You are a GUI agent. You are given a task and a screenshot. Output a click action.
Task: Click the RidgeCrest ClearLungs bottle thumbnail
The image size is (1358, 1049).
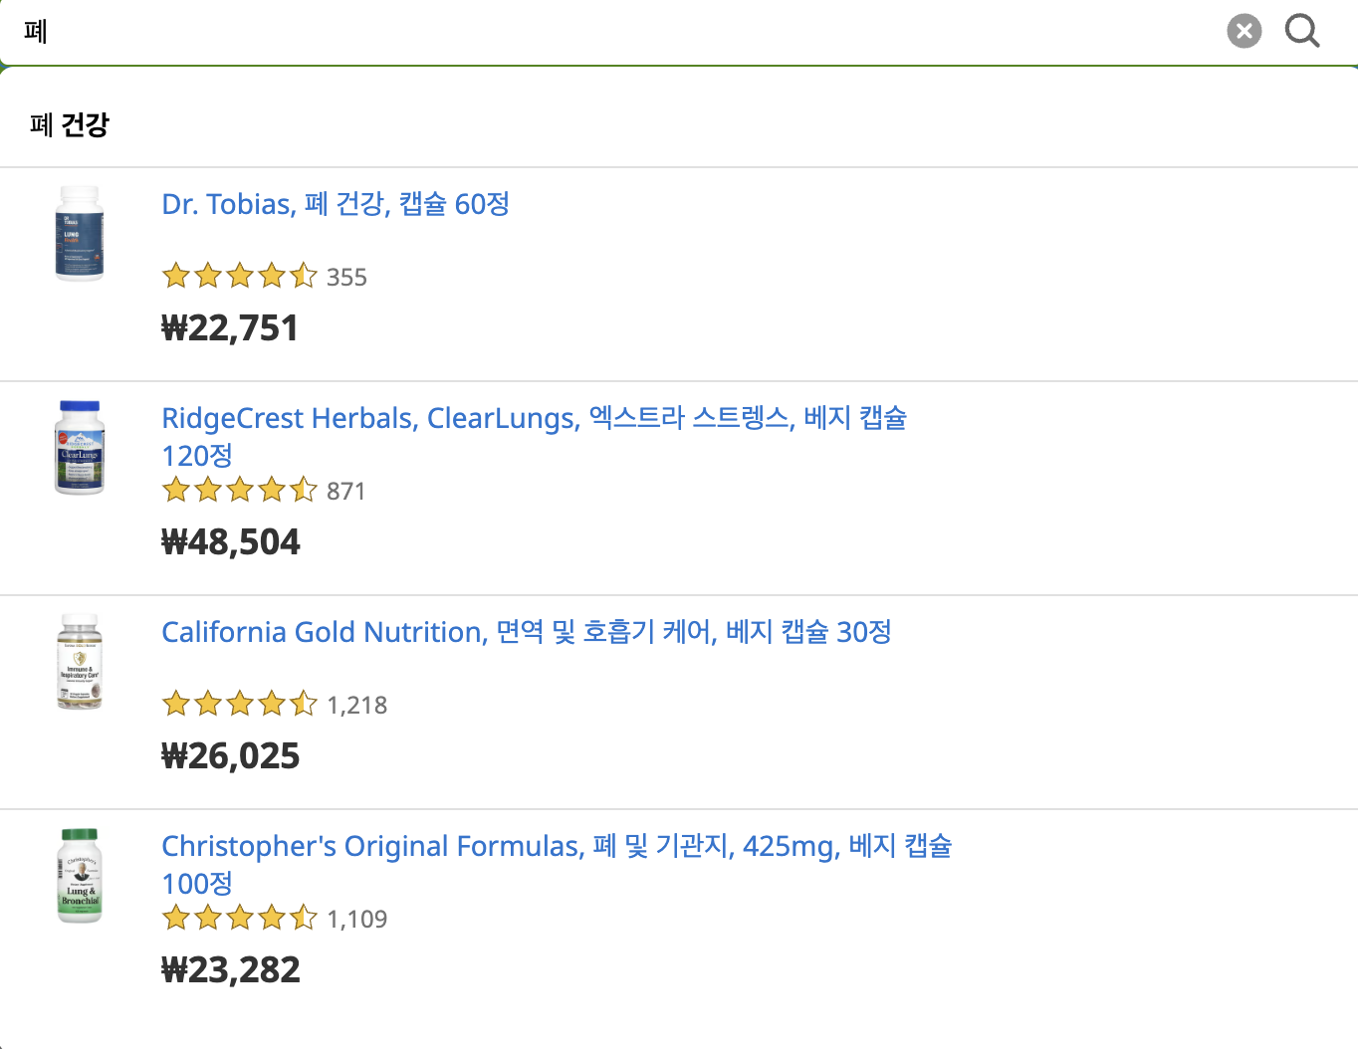tap(80, 448)
